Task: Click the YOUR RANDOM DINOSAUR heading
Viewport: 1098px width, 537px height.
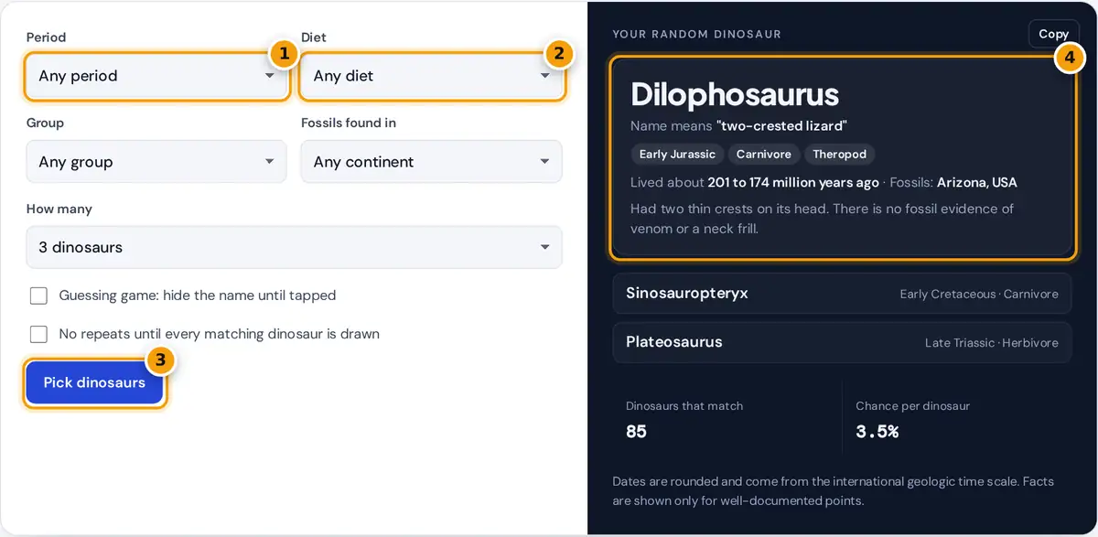Action: [697, 34]
